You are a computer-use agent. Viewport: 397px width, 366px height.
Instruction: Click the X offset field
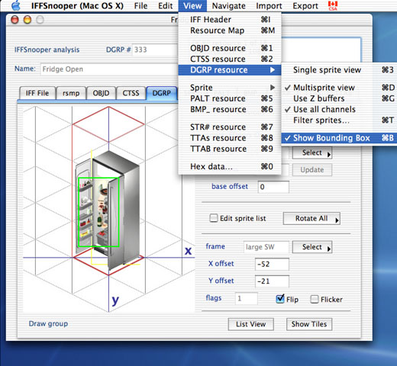[x=272, y=265]
